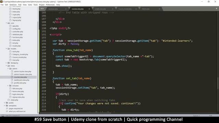Open admin-footer.view.php in the sidebar
This screenshot has width=219, height=123.
pyautogui.click(x=23, y=71)
